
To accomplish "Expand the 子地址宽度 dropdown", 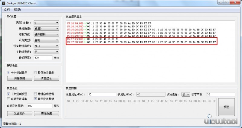I will (47, 52).
